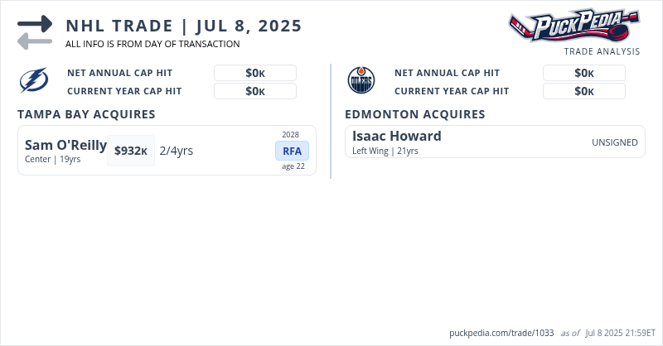Open the puckpedia.com/trade/1033 link
The height and width of the screenshot is (346, 663).
point(501,333)
